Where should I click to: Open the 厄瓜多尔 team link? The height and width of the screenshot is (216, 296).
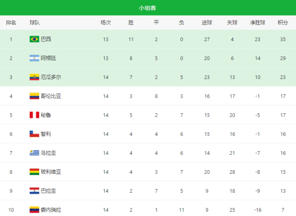pos(51,77)
